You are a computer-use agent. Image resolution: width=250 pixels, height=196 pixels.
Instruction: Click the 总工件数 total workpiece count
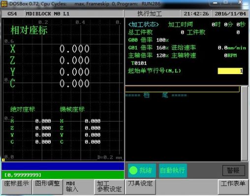click(182, 32)
